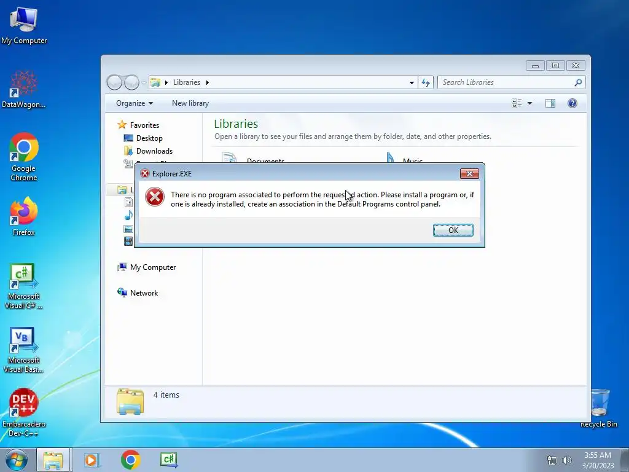
Task: Open the Organize menu
Action: [135, 103]
